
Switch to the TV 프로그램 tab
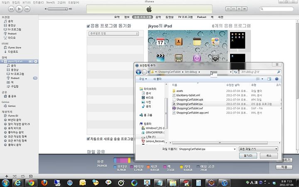[185, 17]
